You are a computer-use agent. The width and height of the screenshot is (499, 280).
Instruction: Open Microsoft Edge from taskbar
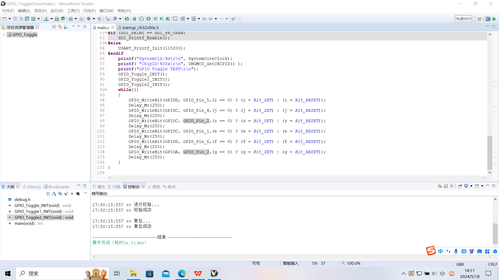(182, 273)
